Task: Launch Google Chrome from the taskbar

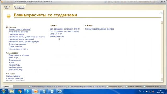Action: click(x=20, y=91)
